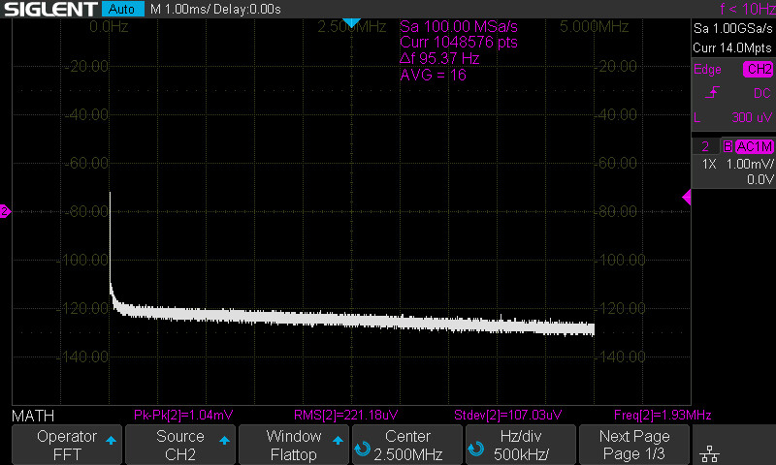Image resolution: width=776 pixels, height=465 pixels.
Task: Click the Delay:0.00s readout
Action: [247, 9]
